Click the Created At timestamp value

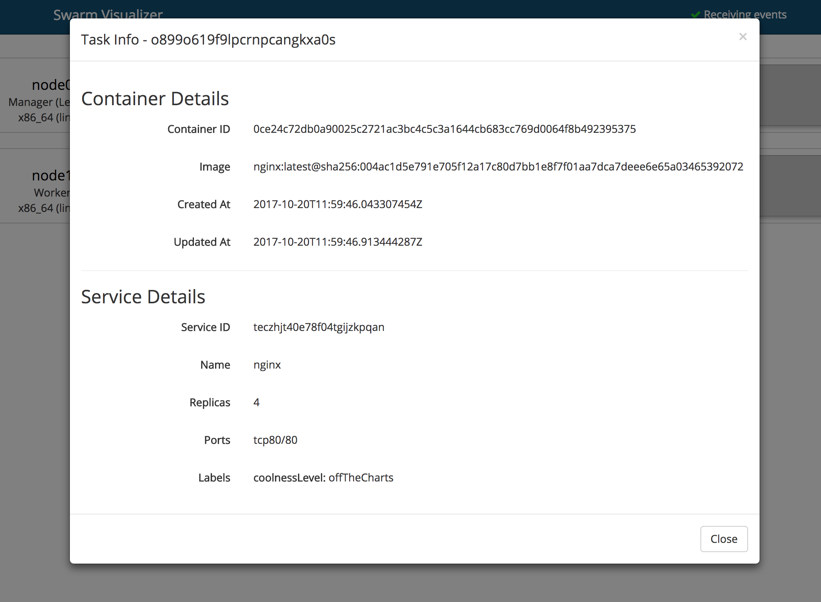tap(338, 204)
